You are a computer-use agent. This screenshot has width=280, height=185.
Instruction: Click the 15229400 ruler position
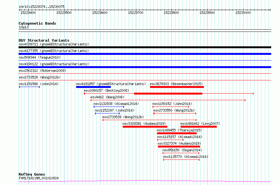point(28,13)
